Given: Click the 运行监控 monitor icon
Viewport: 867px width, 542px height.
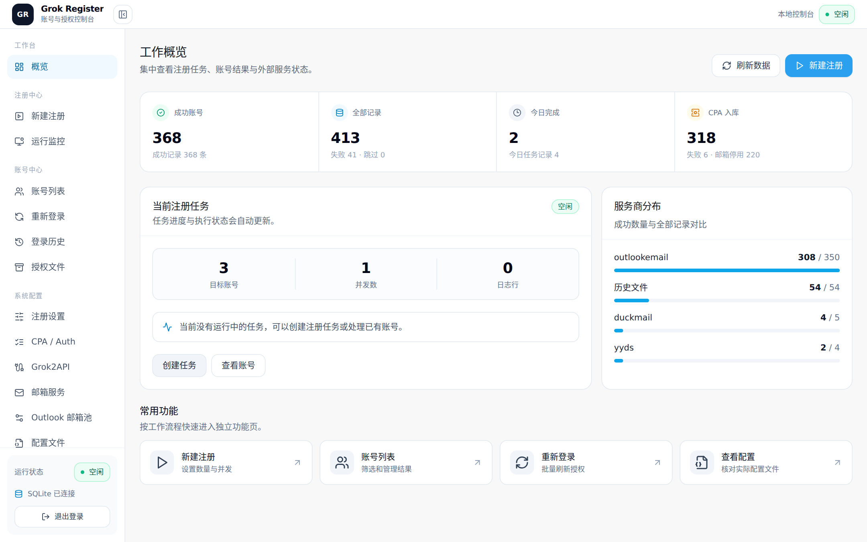Looking at the screenshot, I should point(19,141).
